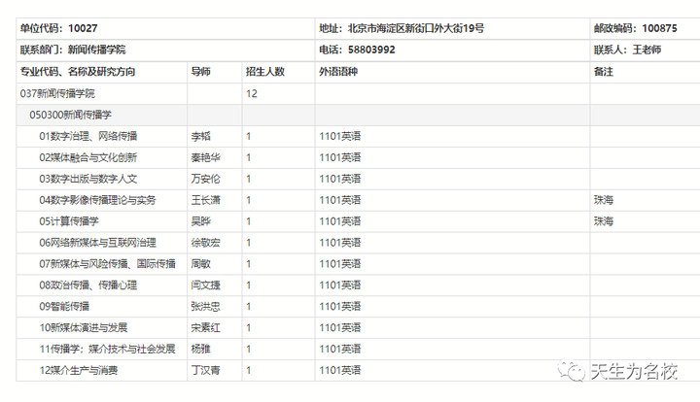Click '05计算传播学' direction

69,221
